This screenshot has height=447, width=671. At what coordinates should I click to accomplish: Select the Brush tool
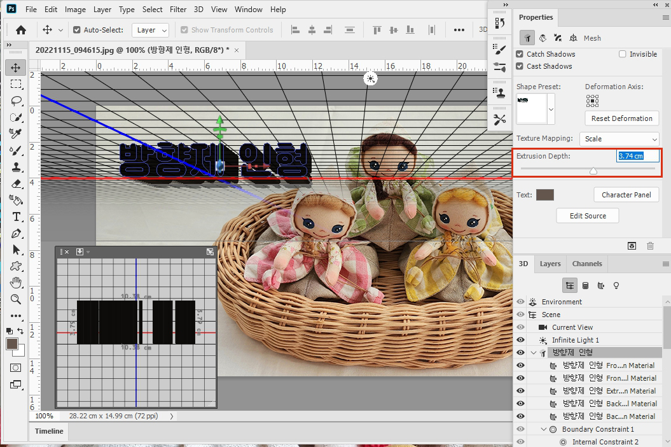click(16, 150)
